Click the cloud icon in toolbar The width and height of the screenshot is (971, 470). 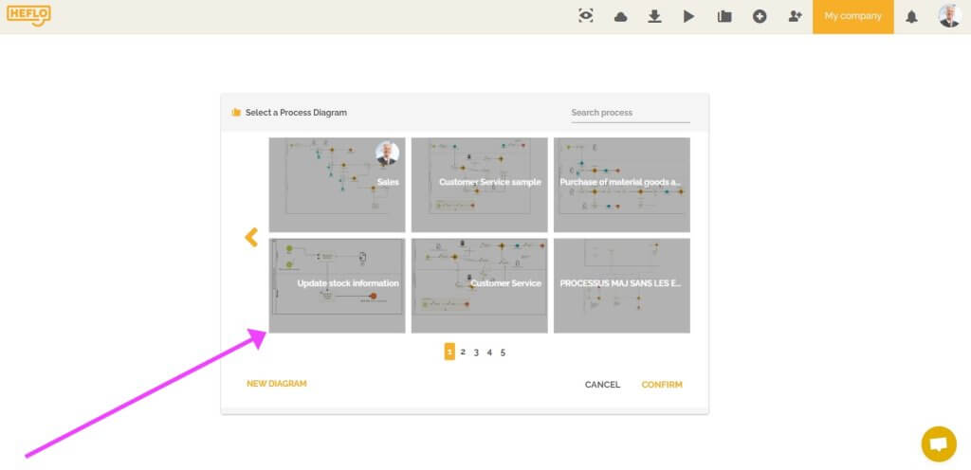[x=621, y=16]
